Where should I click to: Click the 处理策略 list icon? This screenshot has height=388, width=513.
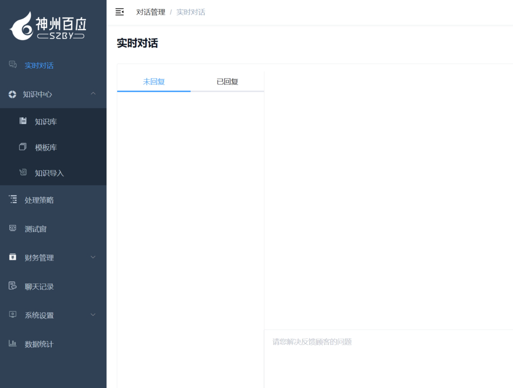click(x=13, y=199)
